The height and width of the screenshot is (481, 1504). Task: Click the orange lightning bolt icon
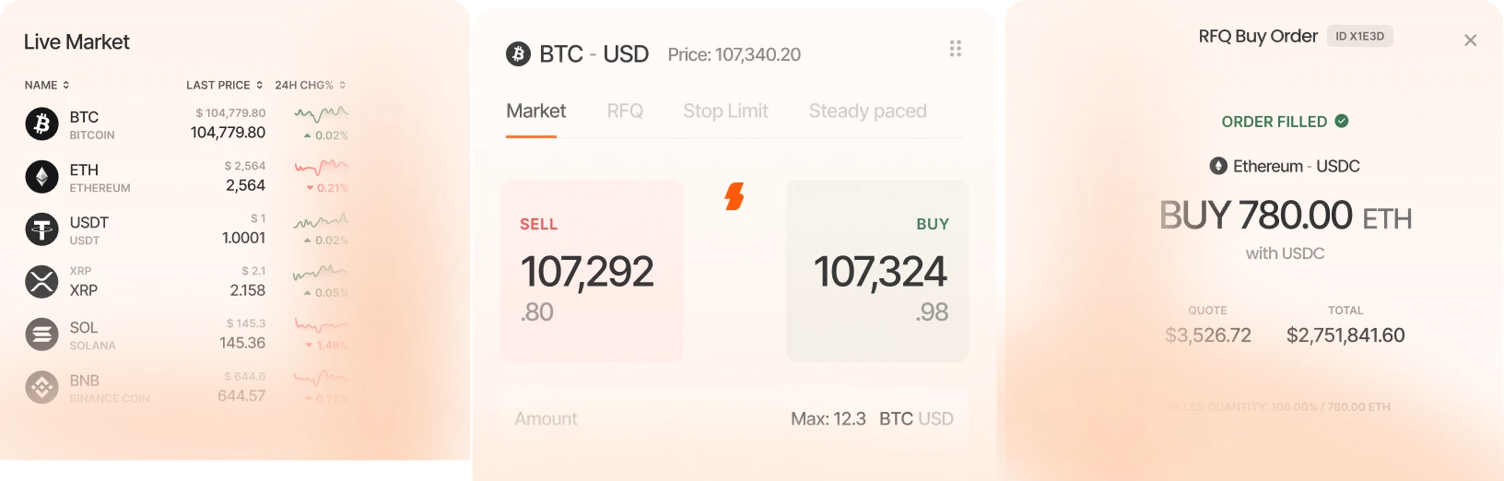click(x=734, y=196)
